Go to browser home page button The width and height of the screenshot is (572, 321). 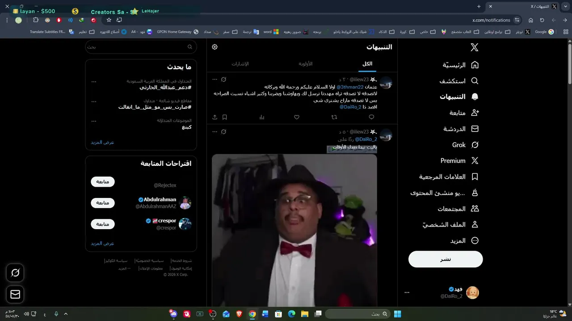[x=530, y=20]
